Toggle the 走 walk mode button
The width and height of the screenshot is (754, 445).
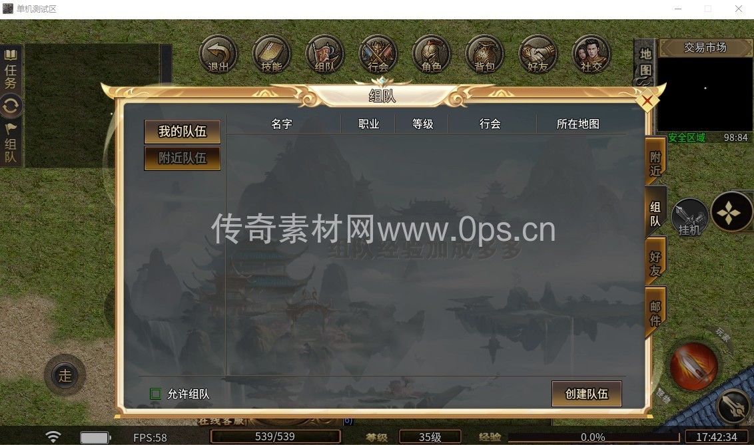(x=65, y=375)
